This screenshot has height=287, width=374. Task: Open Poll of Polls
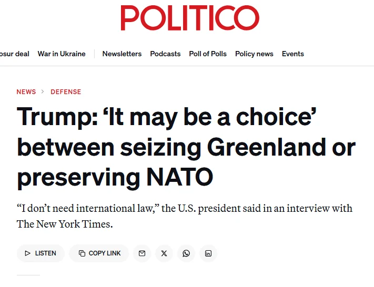pos(208,54)
